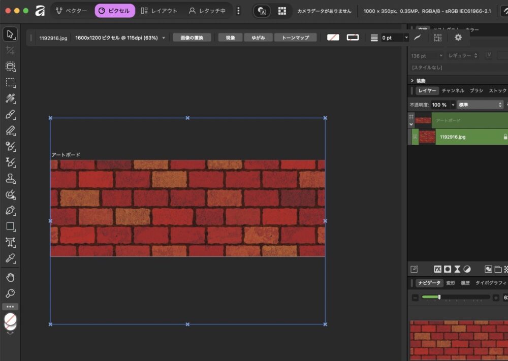Switch to the ピクセル workspace
Screen dimensions: 508x361
point(115,11)
